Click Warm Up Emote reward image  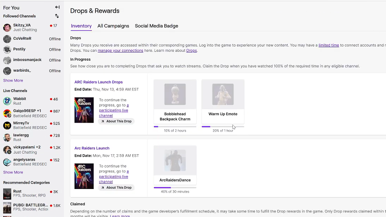click(x=223, y=94)
